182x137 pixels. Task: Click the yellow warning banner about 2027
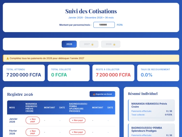pos(91,58)
